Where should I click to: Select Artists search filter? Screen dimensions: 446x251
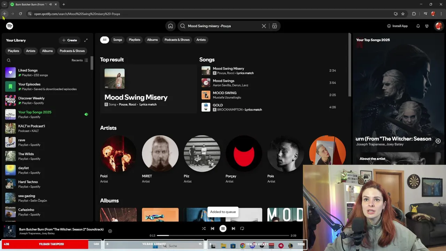(201, 40)
